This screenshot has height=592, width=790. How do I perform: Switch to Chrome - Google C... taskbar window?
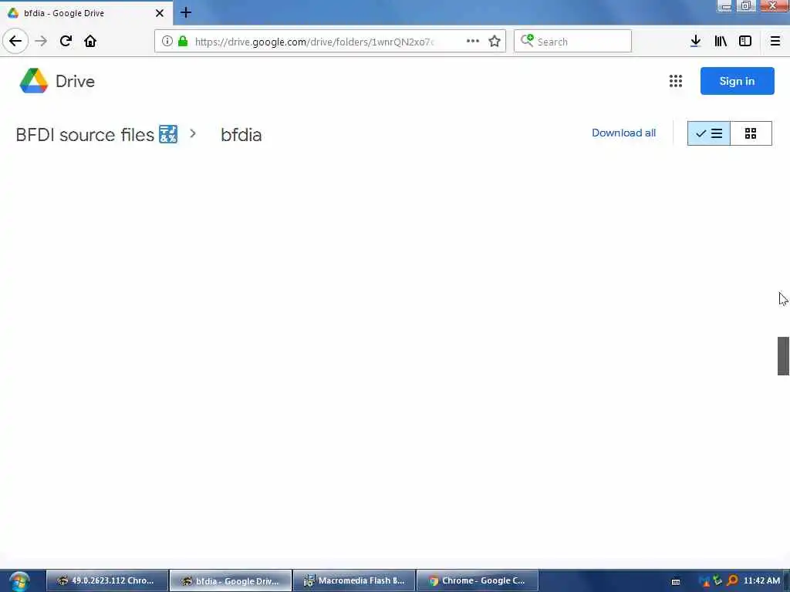[478, 580]
